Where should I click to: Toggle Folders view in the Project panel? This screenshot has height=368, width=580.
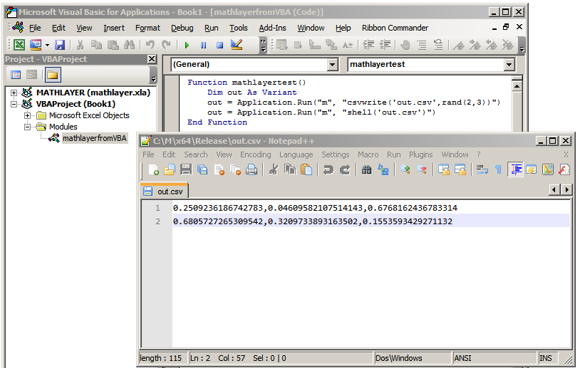(52, 75)
